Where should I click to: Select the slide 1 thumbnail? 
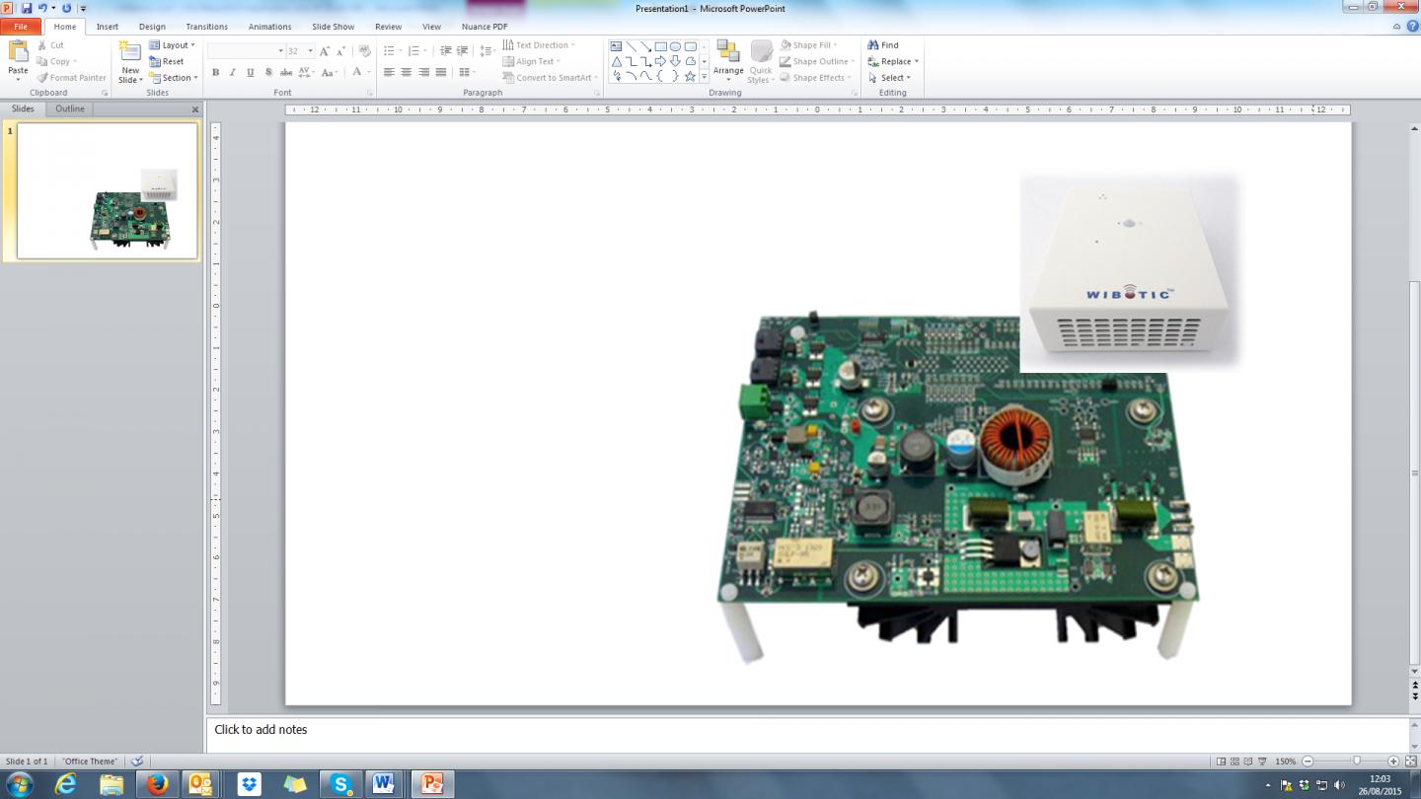coord(108,191)
